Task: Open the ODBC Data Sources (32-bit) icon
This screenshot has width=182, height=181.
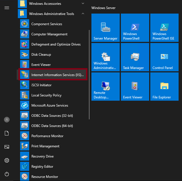Action: point(25,115)
